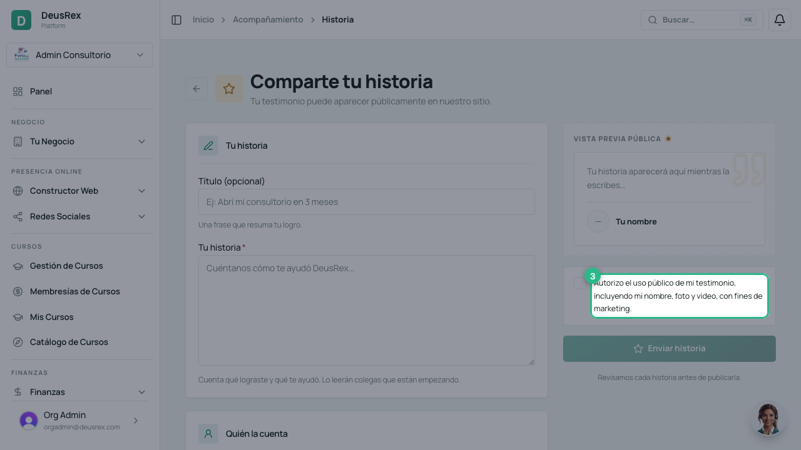Click the 'Quién la cuenta' section heading
Image resolution: width=801 pixels, height=450 pixels.
click(257, 434)
